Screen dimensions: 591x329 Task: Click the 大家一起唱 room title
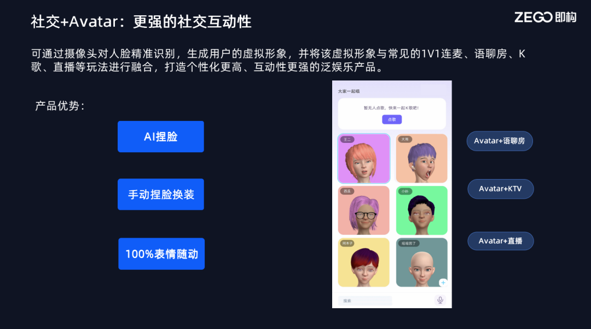(349, 91)
